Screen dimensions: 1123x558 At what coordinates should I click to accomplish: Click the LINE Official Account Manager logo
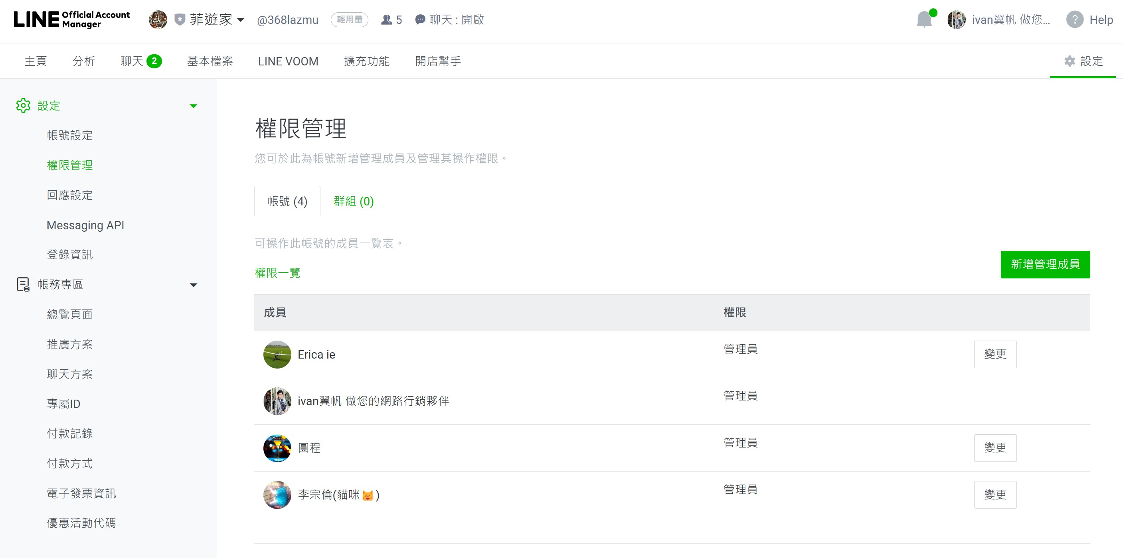click(72, 20)
